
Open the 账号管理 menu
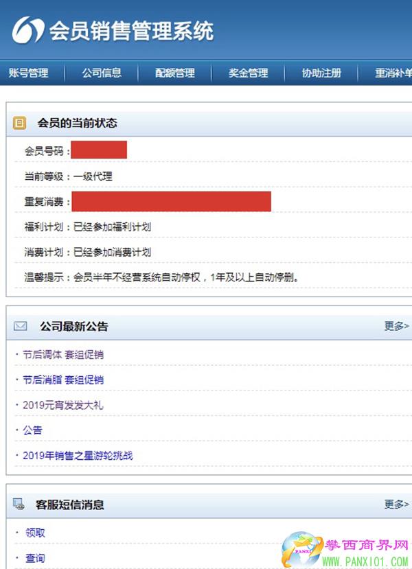click(29, 73)
